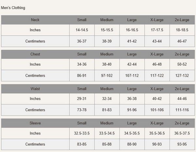Select the Medium header in Sleeve table
The image size is (196, 152).
pyautogui.click(x=107, y=123)
